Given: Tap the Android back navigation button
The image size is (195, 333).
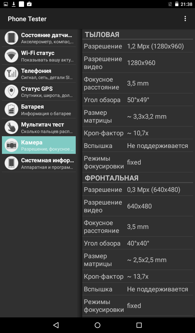Looking at the screenshot, I should 56,325.
